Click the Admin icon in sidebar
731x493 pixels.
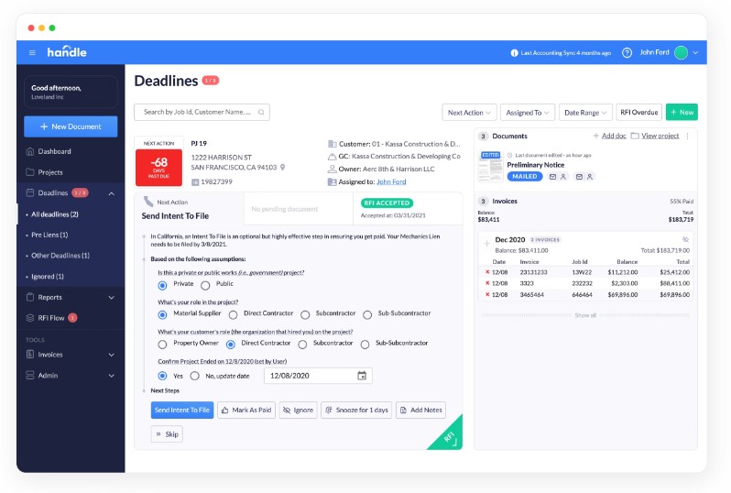point(30,375)
